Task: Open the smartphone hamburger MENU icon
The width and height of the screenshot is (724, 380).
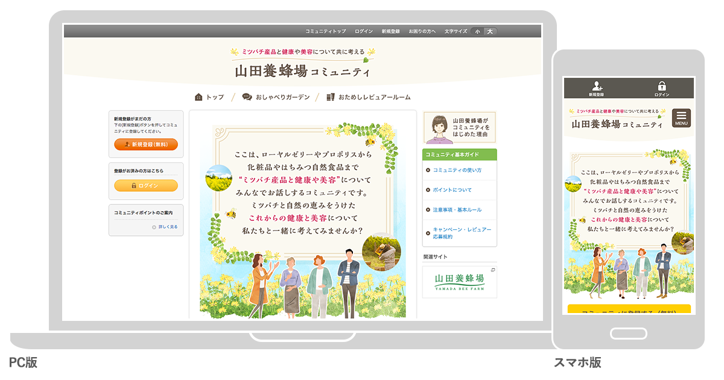Action: [x=681, y=118]
